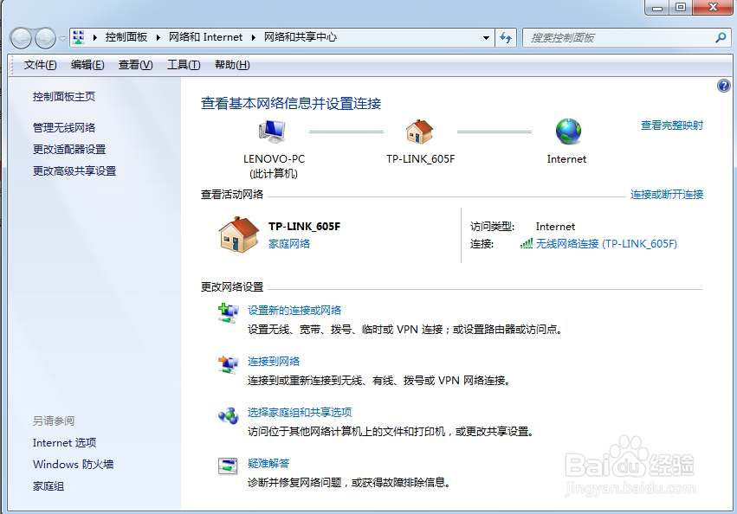
Task: Open the 查看(V) menu
Action: 135,65
